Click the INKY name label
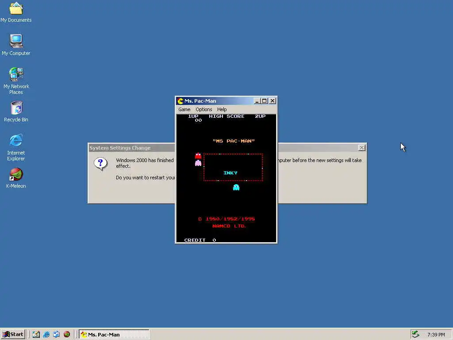The height and width of the screenshot is (340, 453). [230, 173]
